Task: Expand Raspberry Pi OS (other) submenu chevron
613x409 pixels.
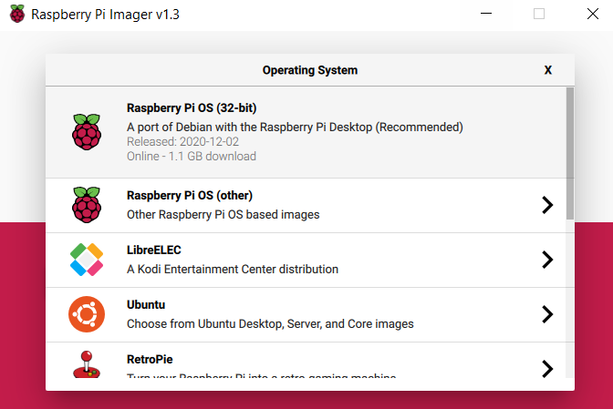Action: [547, 205]
